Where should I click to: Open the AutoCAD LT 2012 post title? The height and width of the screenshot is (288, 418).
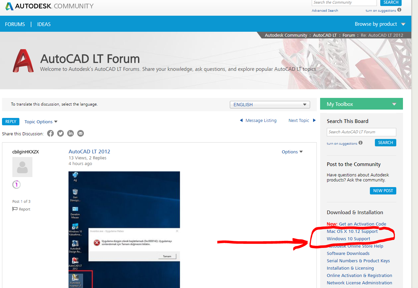[89, 151]
